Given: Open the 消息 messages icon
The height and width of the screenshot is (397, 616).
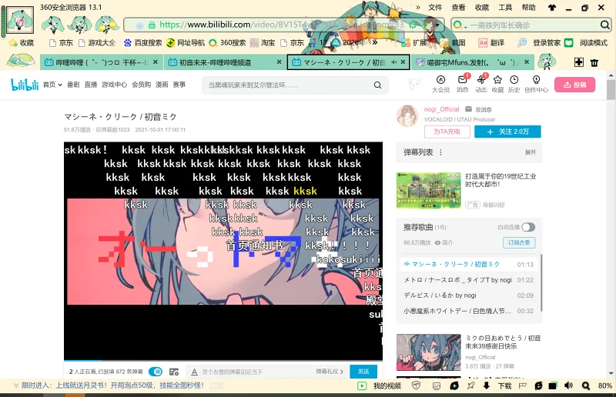Looking at the screenshot, I should (463, 84).
